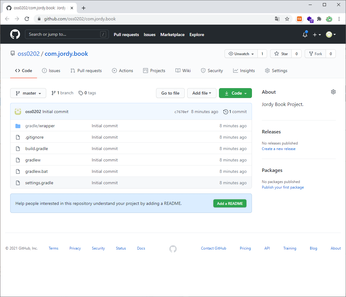Click the GitHub Octocat logo in header
Screen dimensions: 346x297
coord(15,35)
